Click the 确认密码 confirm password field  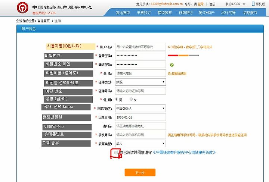pos(140,65)
